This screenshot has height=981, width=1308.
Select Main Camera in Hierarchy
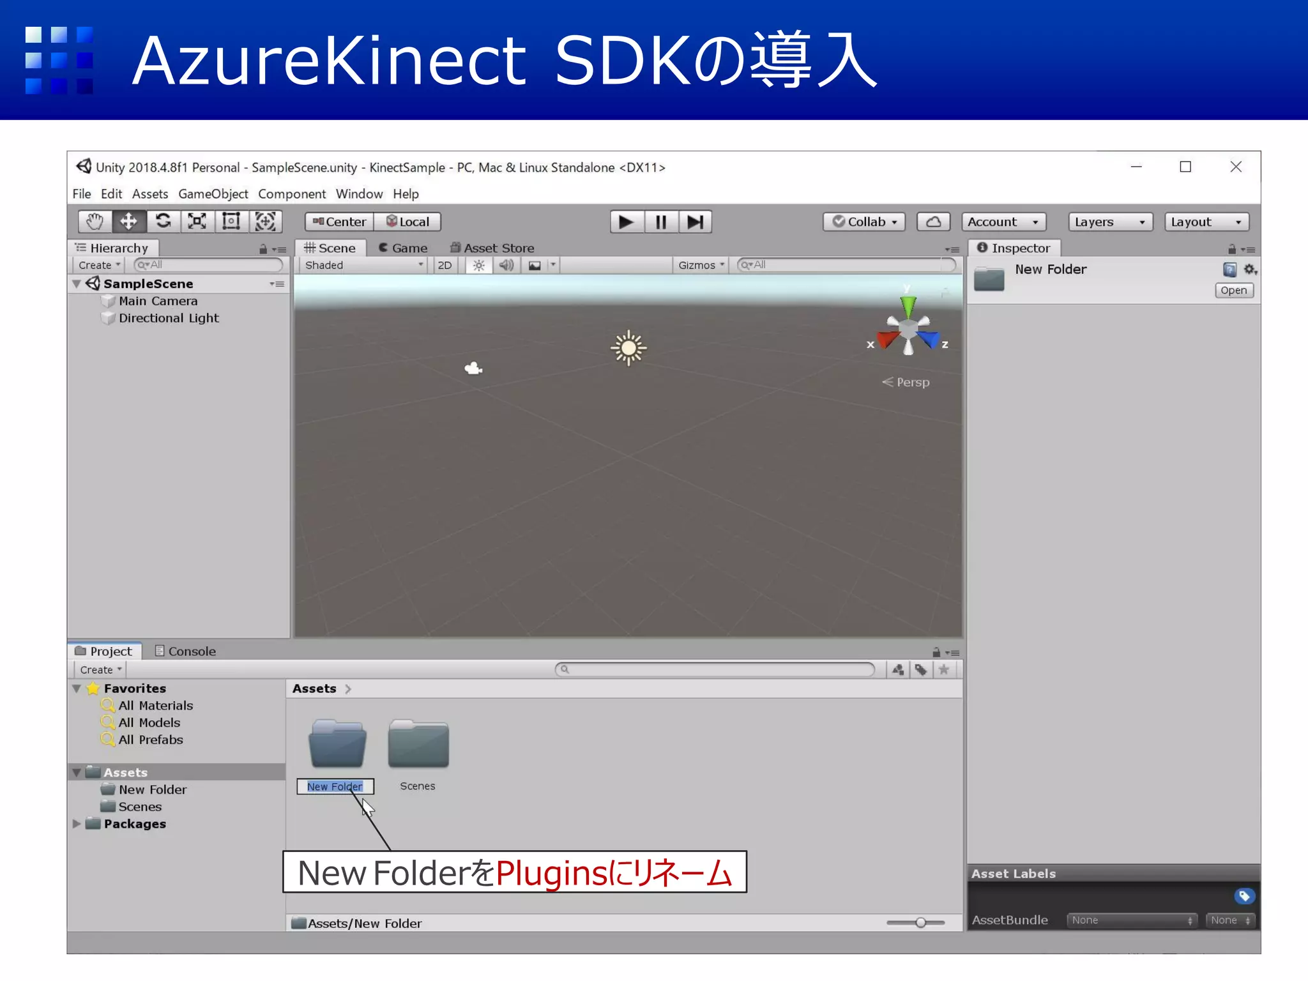click(x=158, y=301)
